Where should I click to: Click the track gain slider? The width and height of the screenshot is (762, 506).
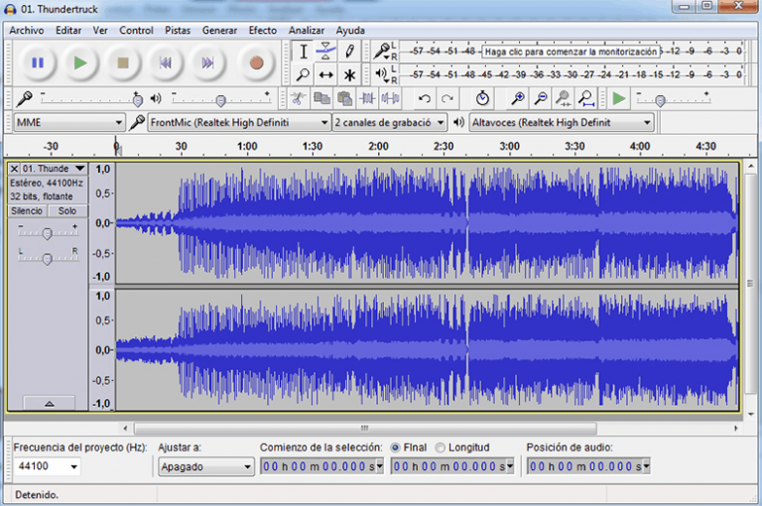(47, 233)
